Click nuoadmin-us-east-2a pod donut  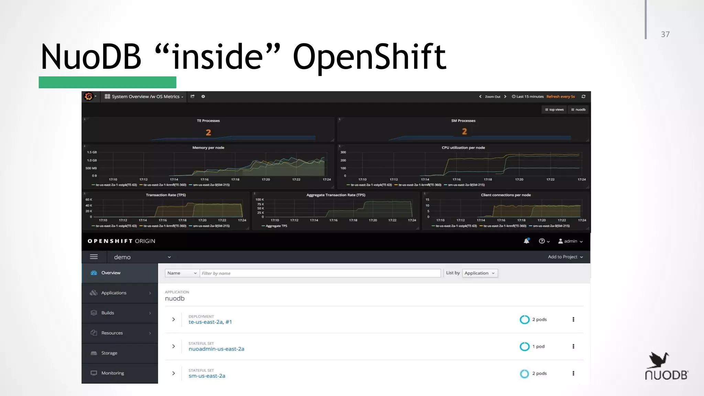pos(525,346)
